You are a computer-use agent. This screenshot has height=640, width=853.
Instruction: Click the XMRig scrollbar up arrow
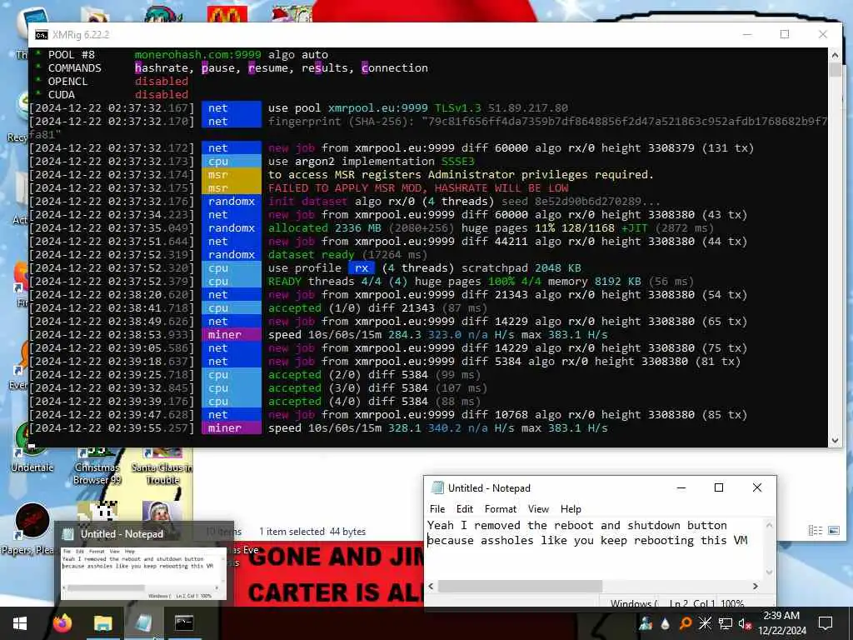835,54
